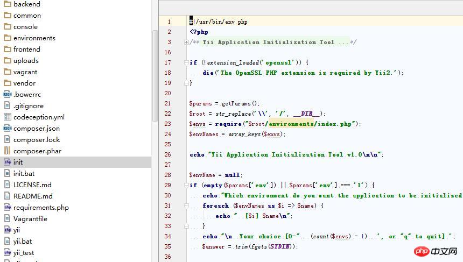Open composer.json in the project tree
This screenshot has height=262, width=463.
36,129
